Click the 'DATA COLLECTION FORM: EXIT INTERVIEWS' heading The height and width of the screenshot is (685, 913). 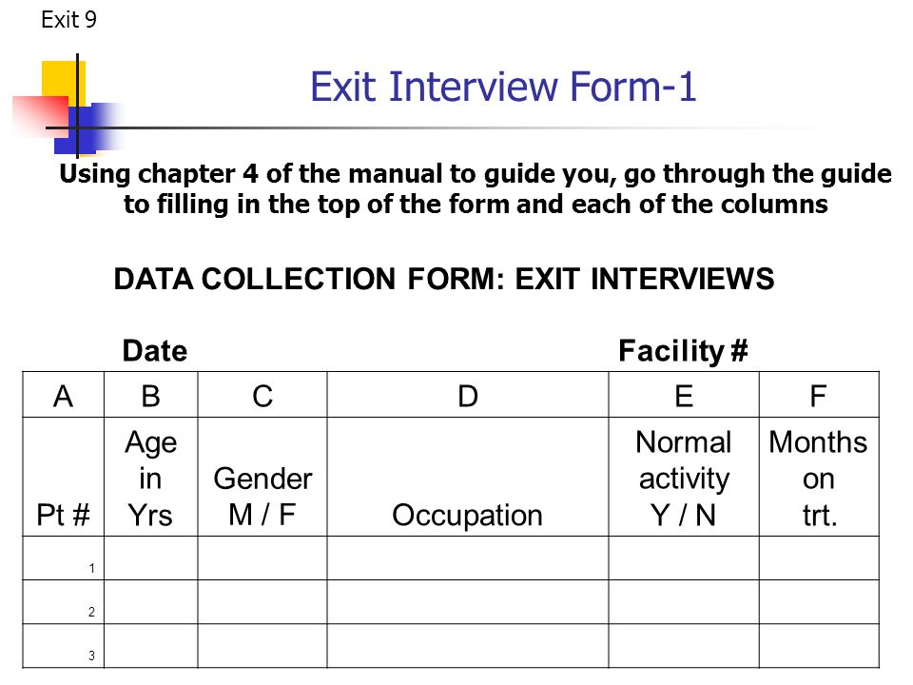coord(444,279)
